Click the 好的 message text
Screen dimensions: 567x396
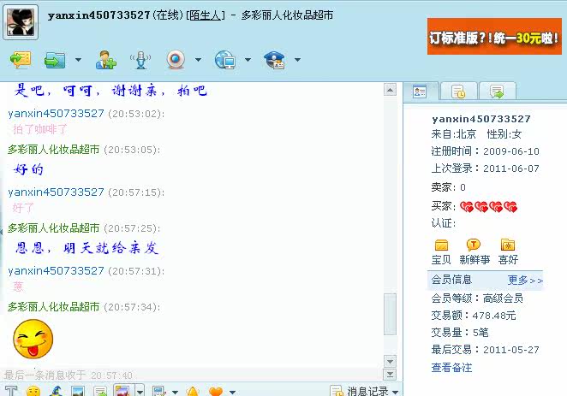tap(28, 169)
